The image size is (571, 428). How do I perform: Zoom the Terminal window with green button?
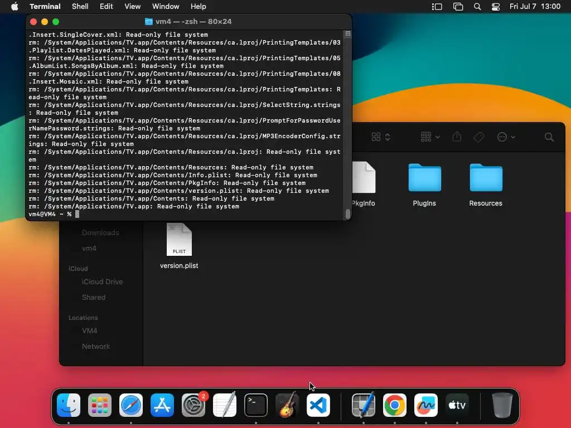pyautogui.click(x=56, y=22)
